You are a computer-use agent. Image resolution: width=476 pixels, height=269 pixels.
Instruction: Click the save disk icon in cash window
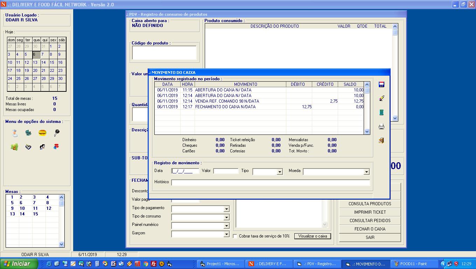coord(381,84)
